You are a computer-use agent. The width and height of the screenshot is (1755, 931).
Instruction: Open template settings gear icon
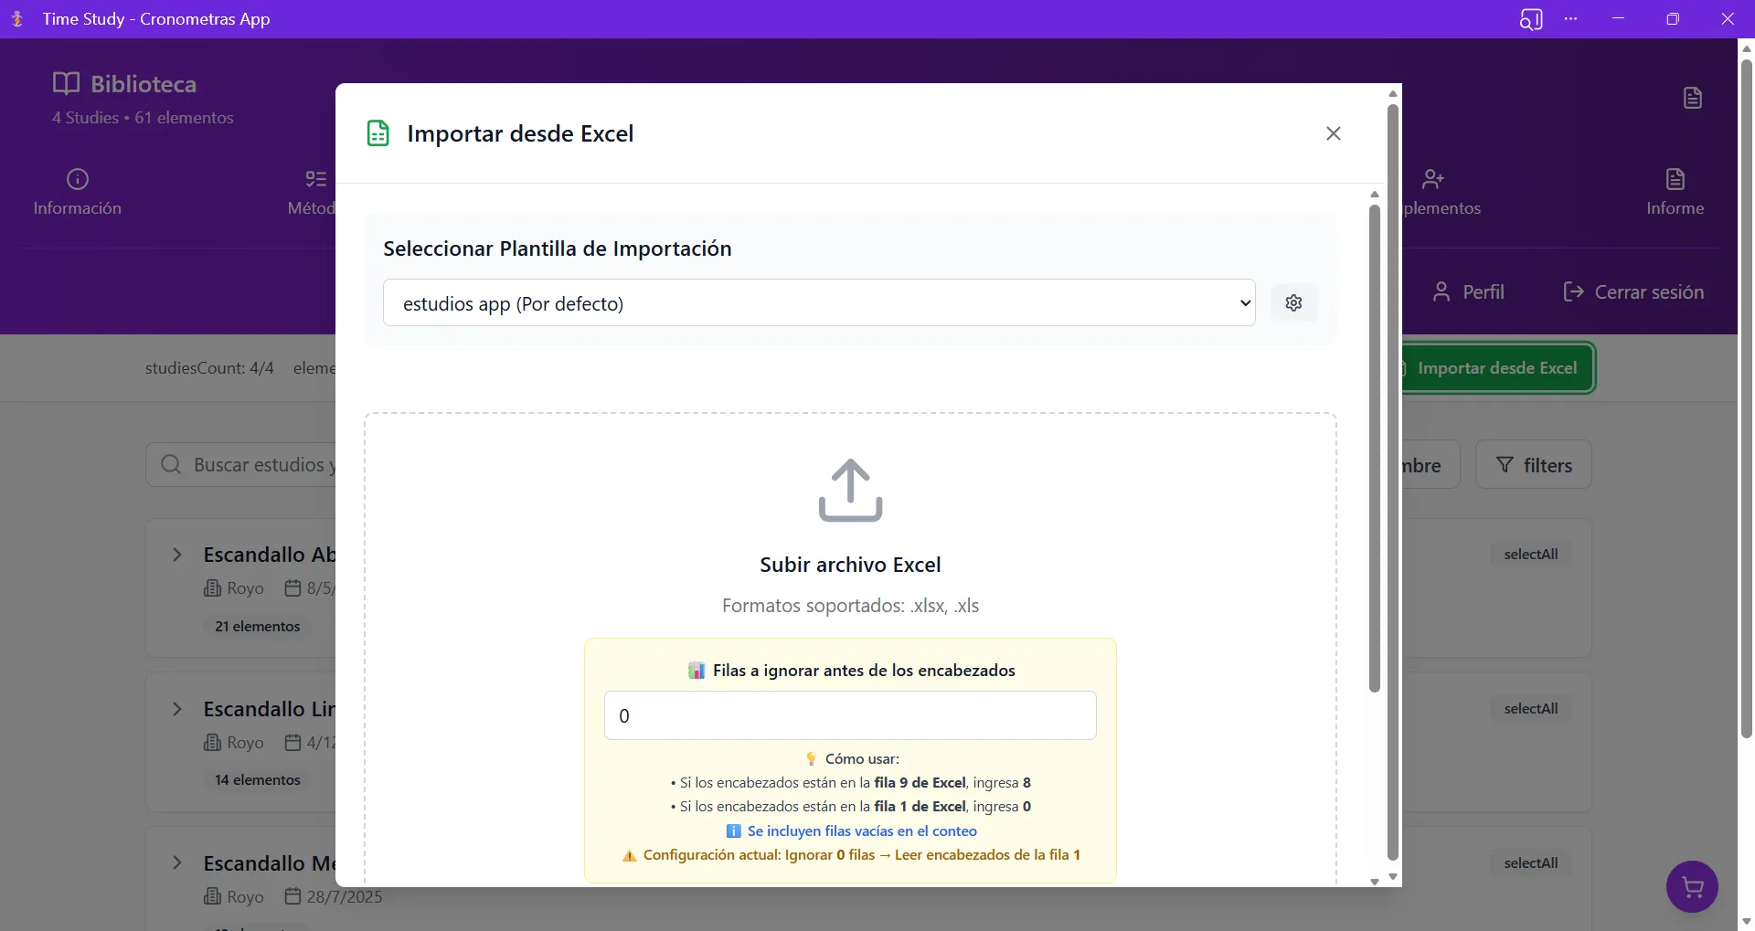pos(1293,303)
